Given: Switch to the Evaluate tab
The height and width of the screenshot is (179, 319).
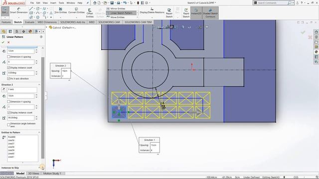Looking at the screenshot, I should [x=30, y=22].
